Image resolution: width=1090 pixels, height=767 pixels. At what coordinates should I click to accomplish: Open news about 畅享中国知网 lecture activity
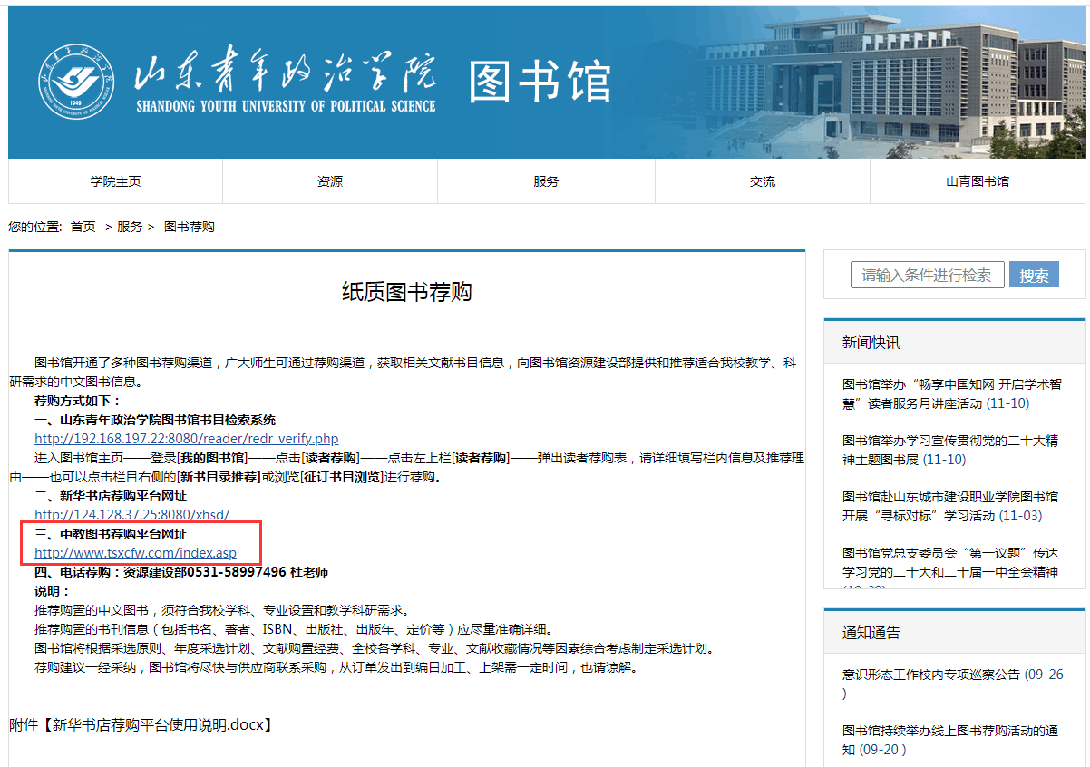[950, 393]
